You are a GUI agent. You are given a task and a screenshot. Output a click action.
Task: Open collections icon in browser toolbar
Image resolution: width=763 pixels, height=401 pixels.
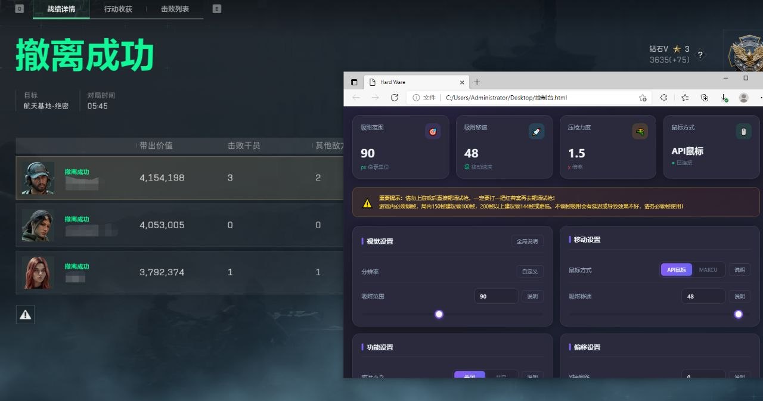(704, 98)
